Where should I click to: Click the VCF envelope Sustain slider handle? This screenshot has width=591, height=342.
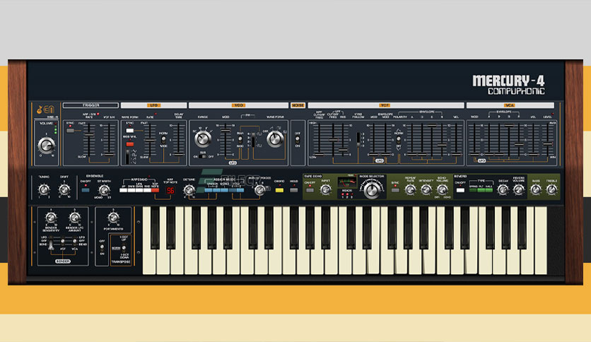tap(432, 125)
